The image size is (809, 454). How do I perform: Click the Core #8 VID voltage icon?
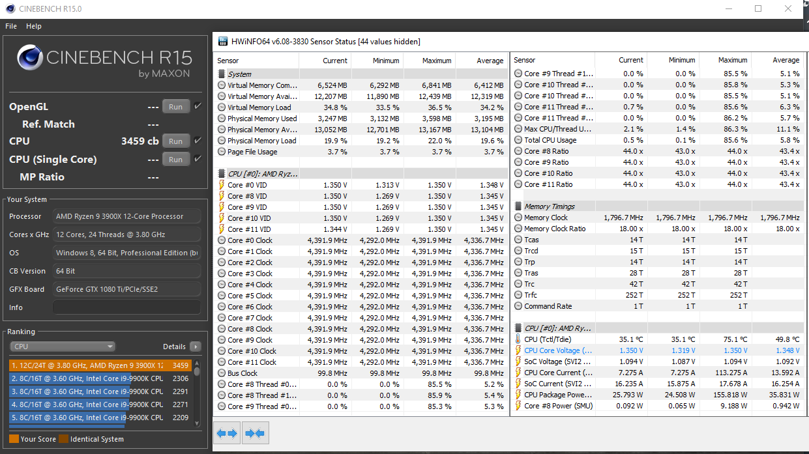pos(222,196)
